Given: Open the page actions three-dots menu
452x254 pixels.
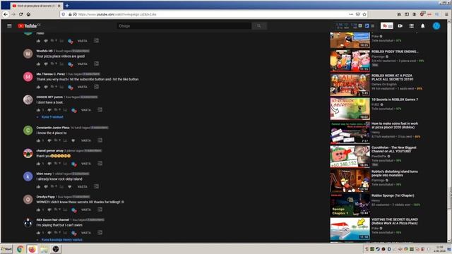Looking at the screenshot, I should point(351,14).
